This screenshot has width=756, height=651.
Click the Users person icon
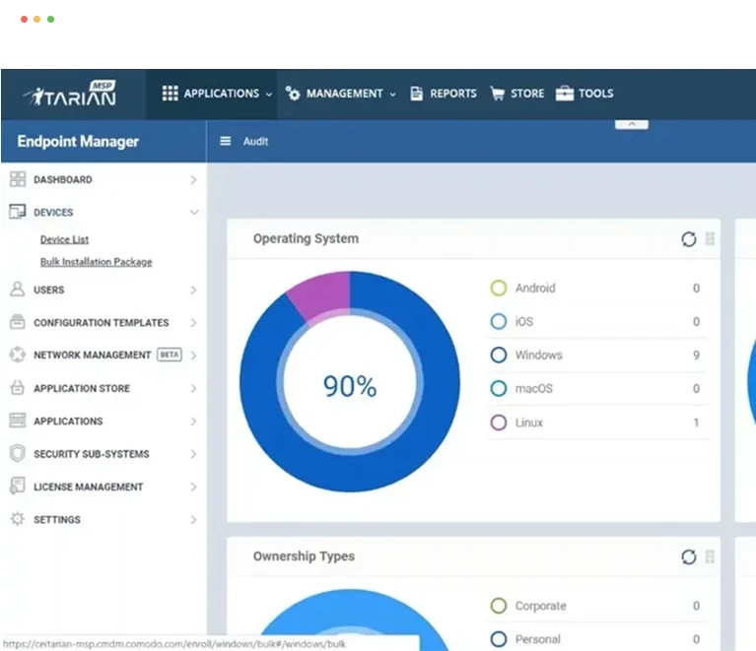(17, 290)
